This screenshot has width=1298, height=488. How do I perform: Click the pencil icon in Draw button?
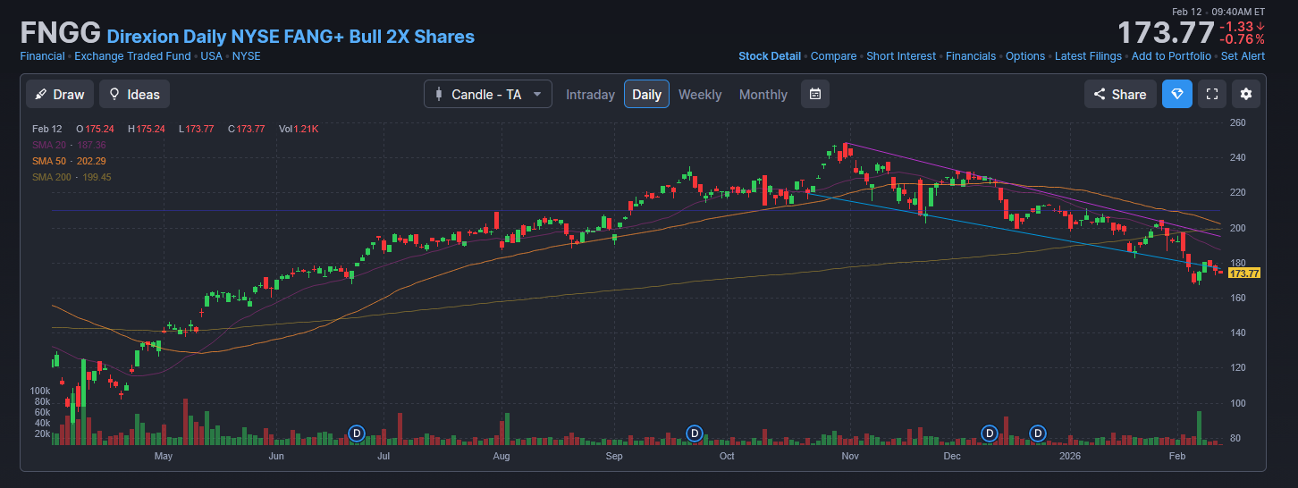tap(41, 94)
